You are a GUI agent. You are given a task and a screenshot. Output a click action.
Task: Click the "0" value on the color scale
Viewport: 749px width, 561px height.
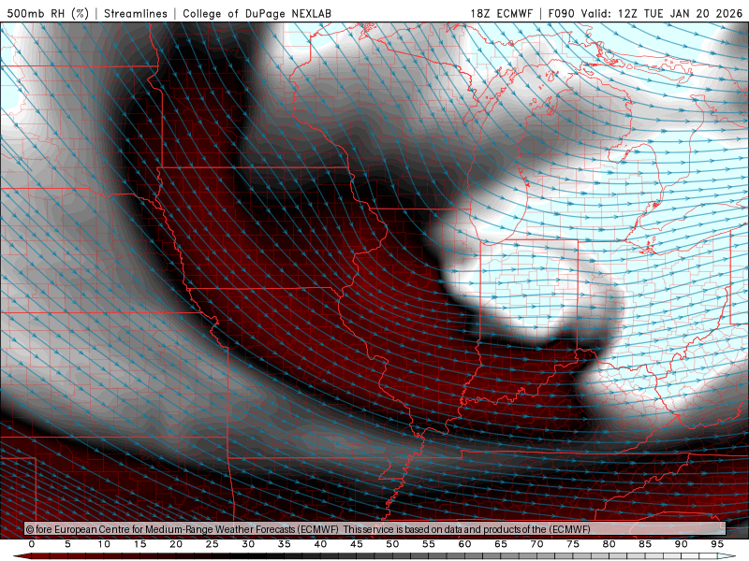coord(32,544)
